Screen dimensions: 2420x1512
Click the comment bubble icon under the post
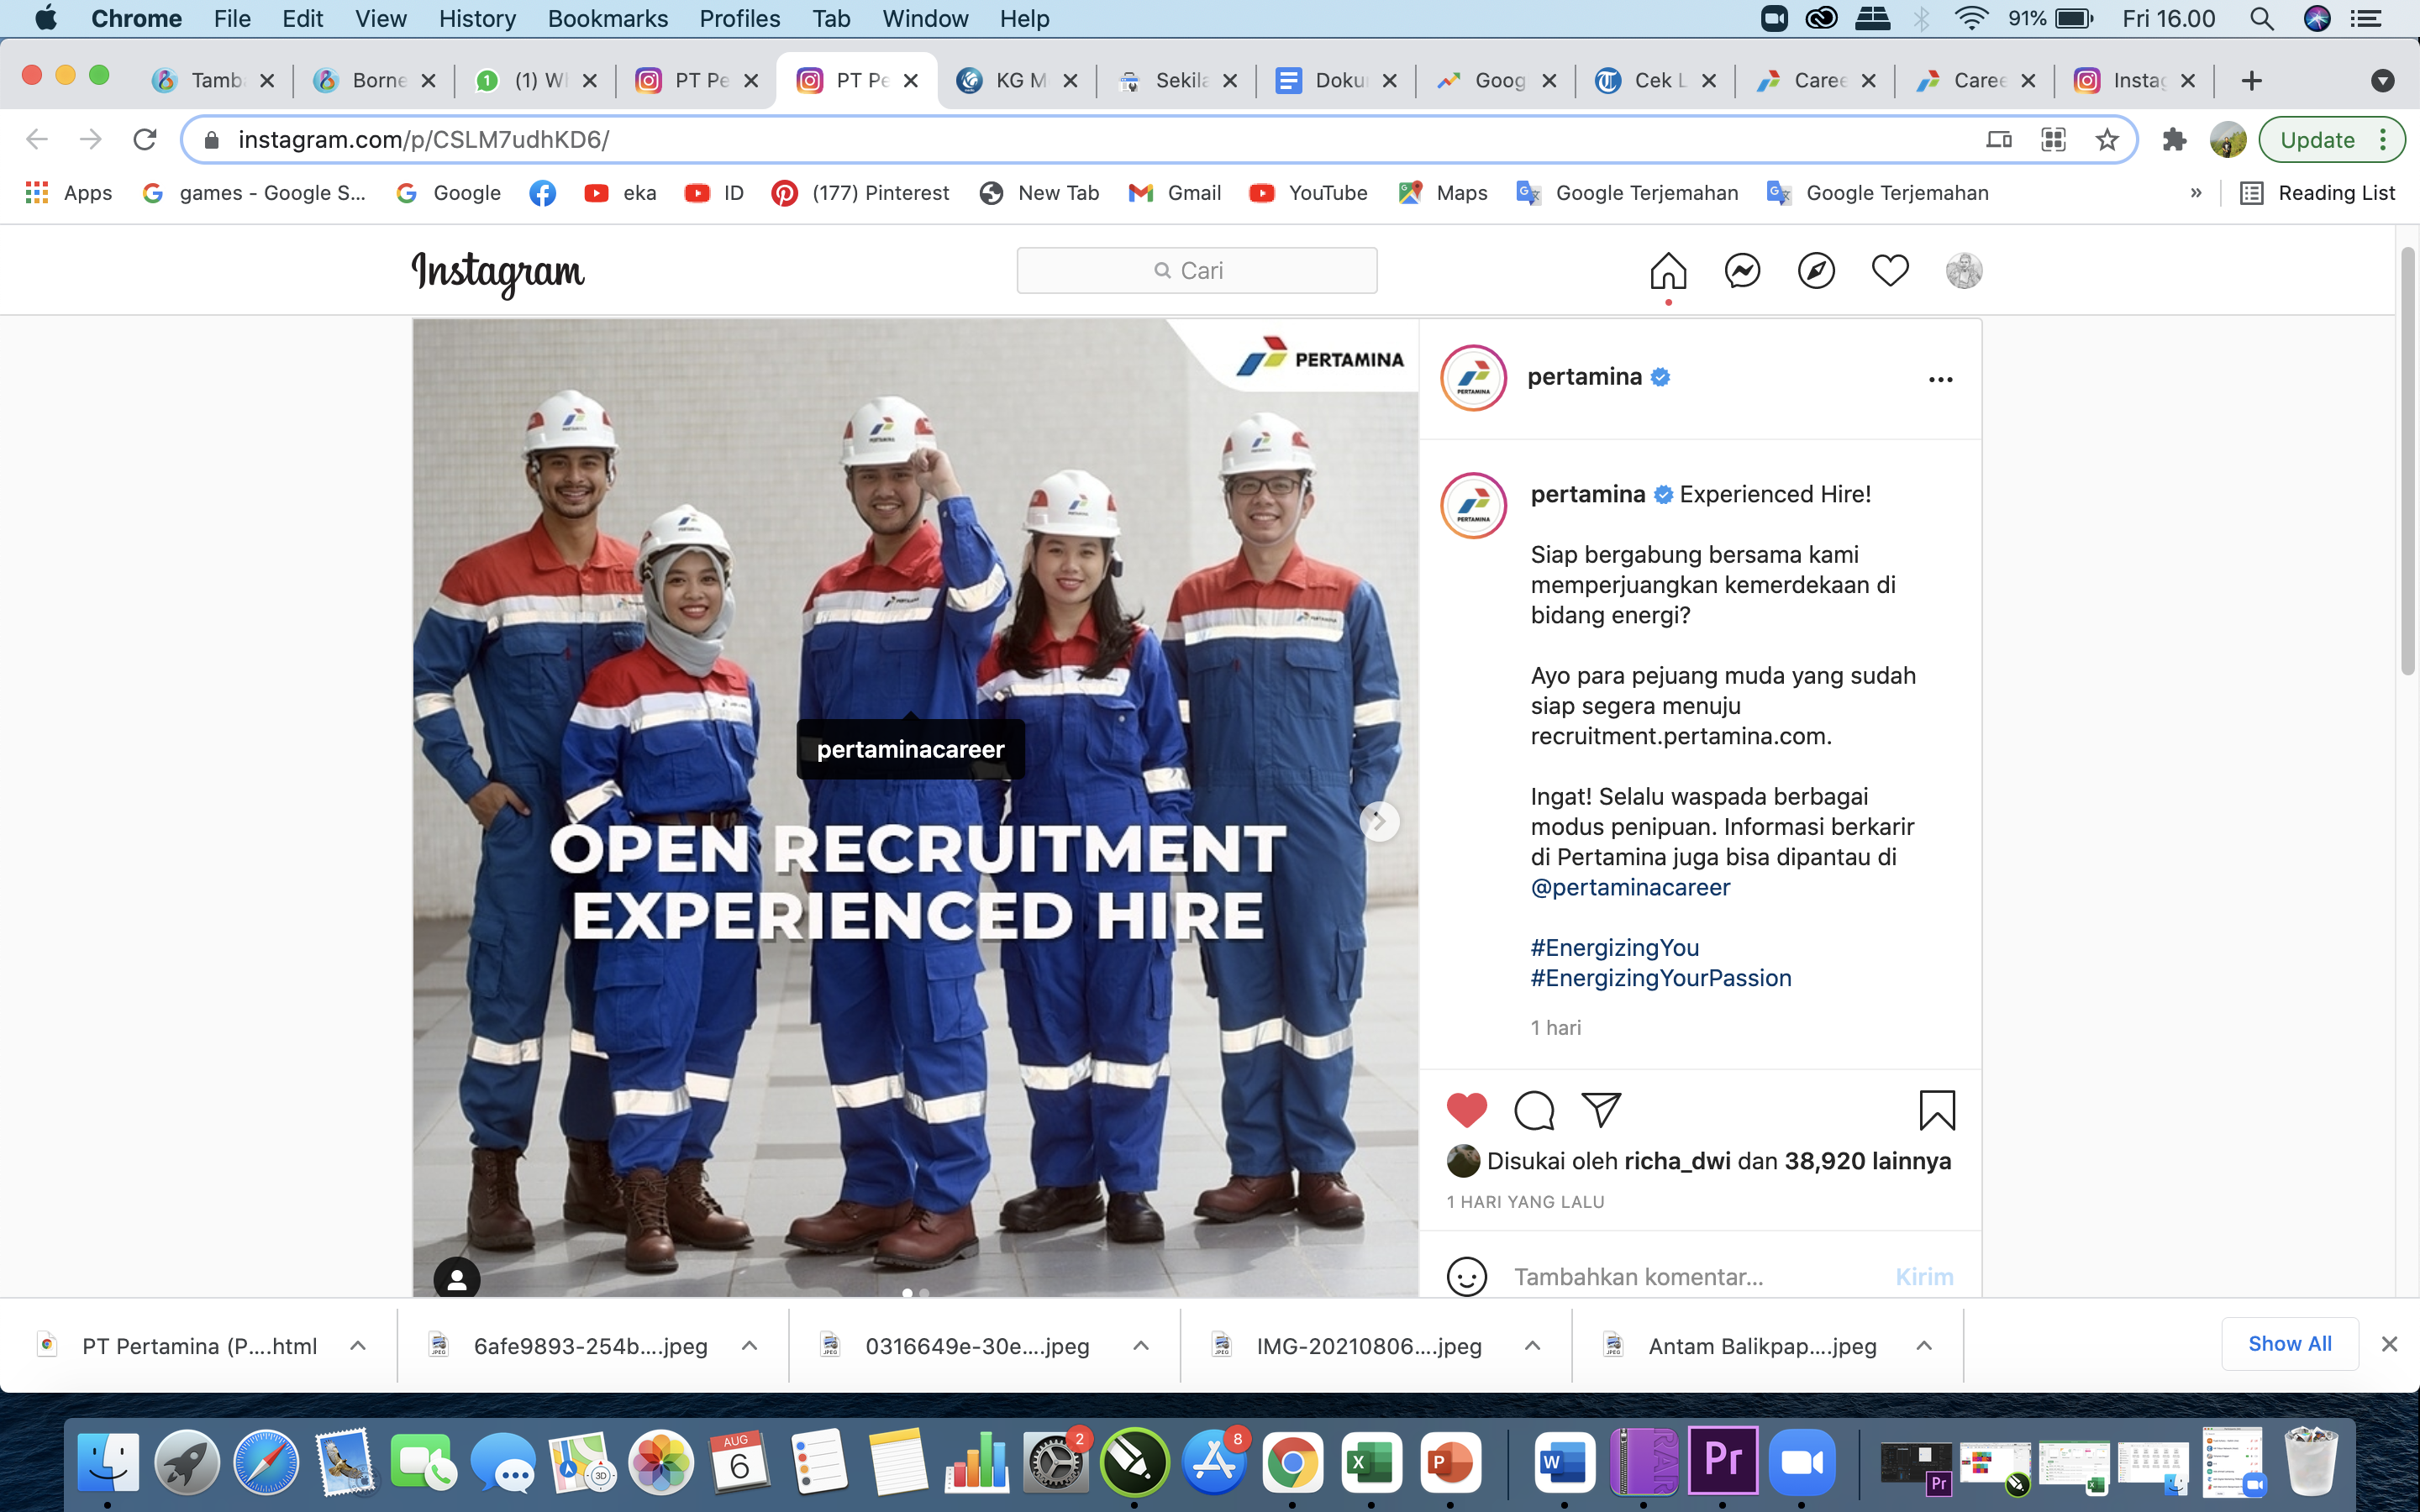(x=1534, y=1110)
